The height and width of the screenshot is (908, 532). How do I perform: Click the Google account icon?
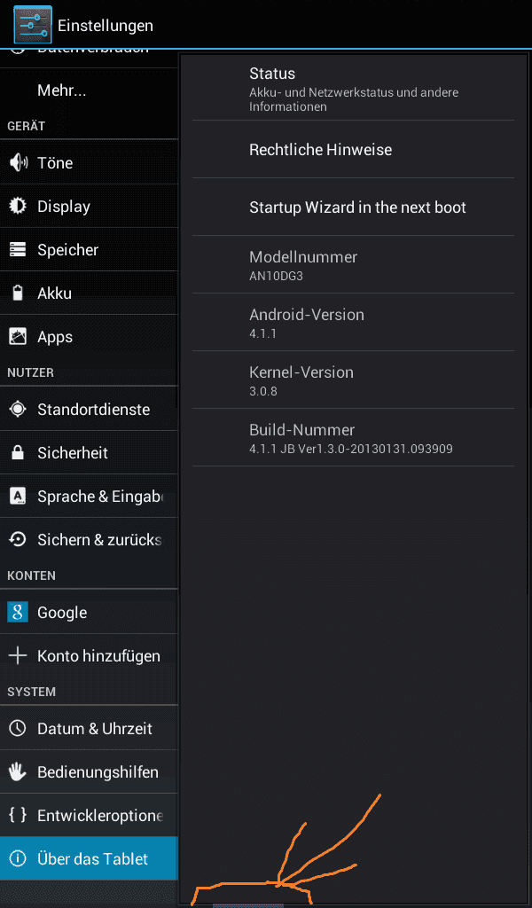click(x=18, y=612)
